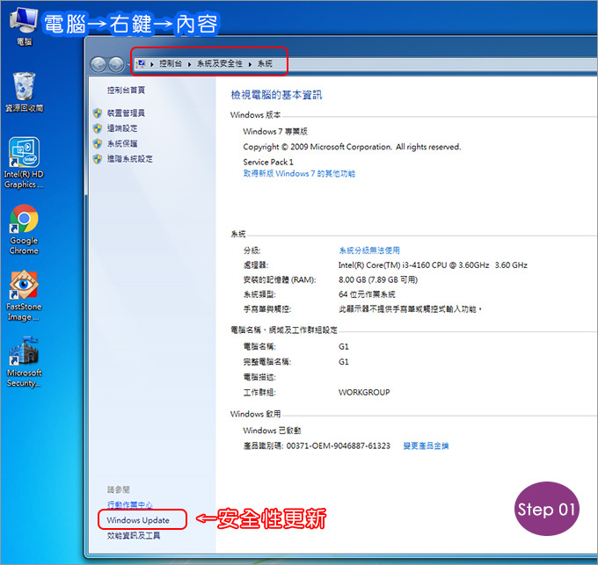Viewport: 598px width, 565px height.
Task: Click 變更產品金鑰 link
Action: pyautogui.click(x=426, y=445)
